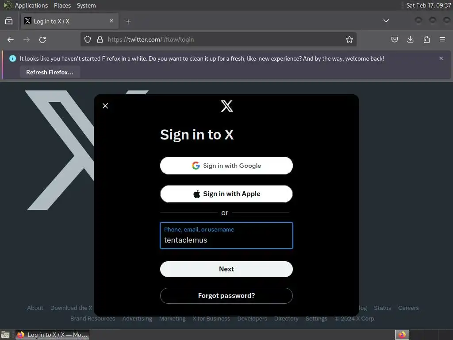The image size is (453, 340).
Task: Click the Next button
Action: click(x=226, y=269)
